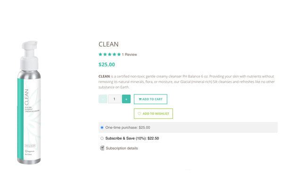This screenshot has width=283, height=188.
Task: Click the plus quantity button
Action: point(126,99)
